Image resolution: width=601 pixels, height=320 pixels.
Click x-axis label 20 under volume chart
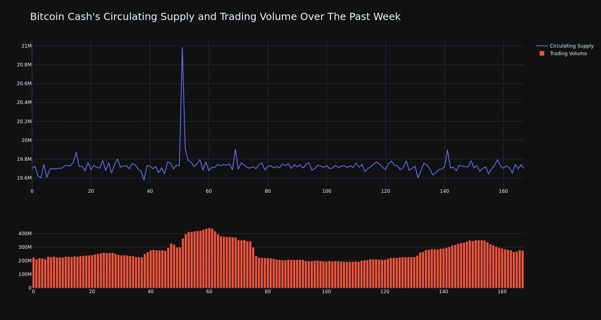92,292
